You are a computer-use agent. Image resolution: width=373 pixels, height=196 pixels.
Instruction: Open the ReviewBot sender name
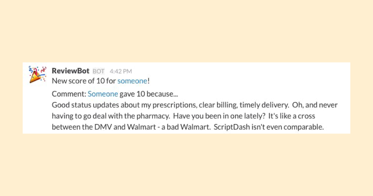(71, 71)
